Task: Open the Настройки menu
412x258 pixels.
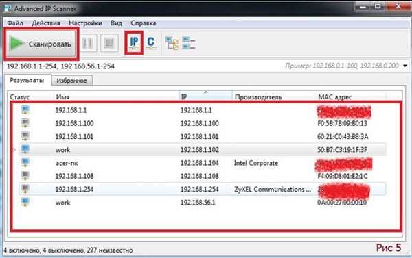Action: pos(85,23)
